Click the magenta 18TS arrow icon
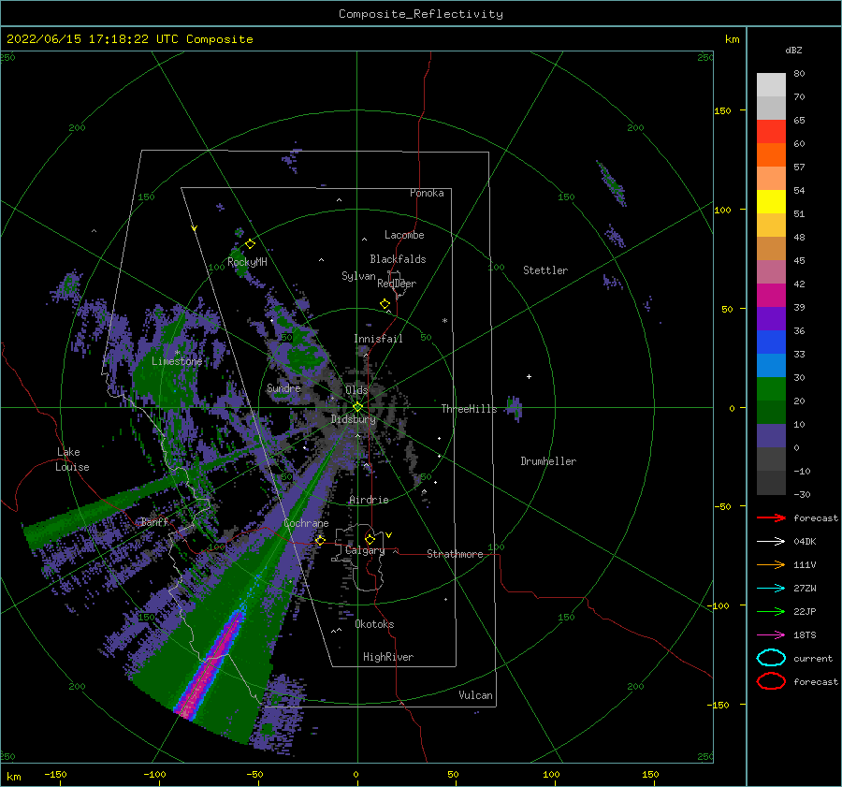Viewport: 842px width, 787px height. (771, 635)
